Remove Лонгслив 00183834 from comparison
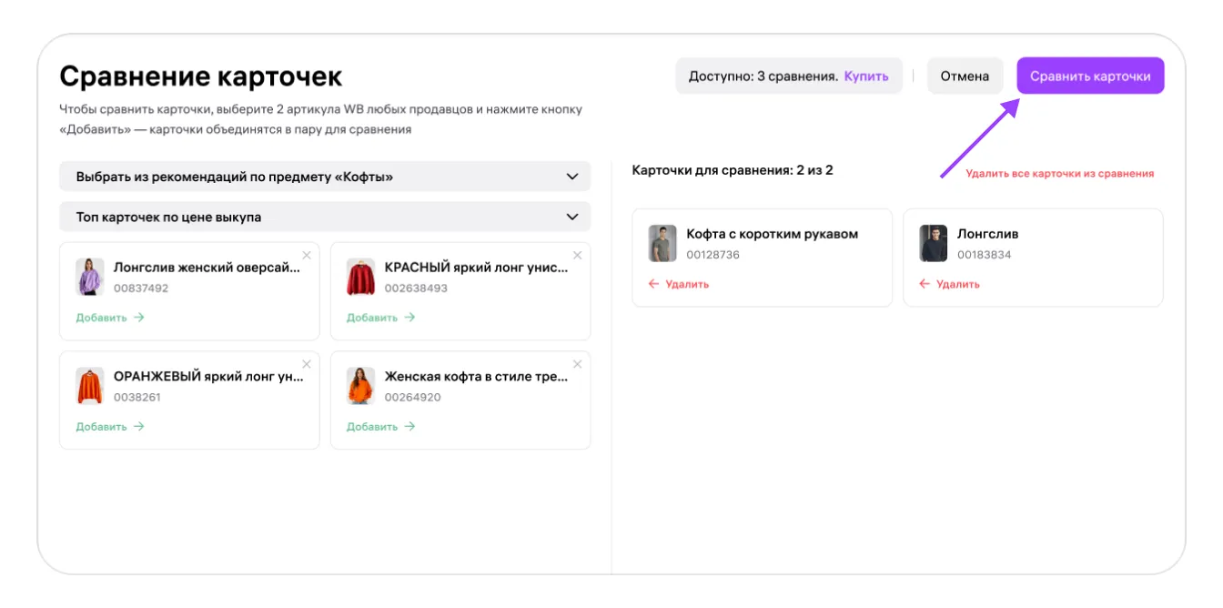 (x=949, y=284)
